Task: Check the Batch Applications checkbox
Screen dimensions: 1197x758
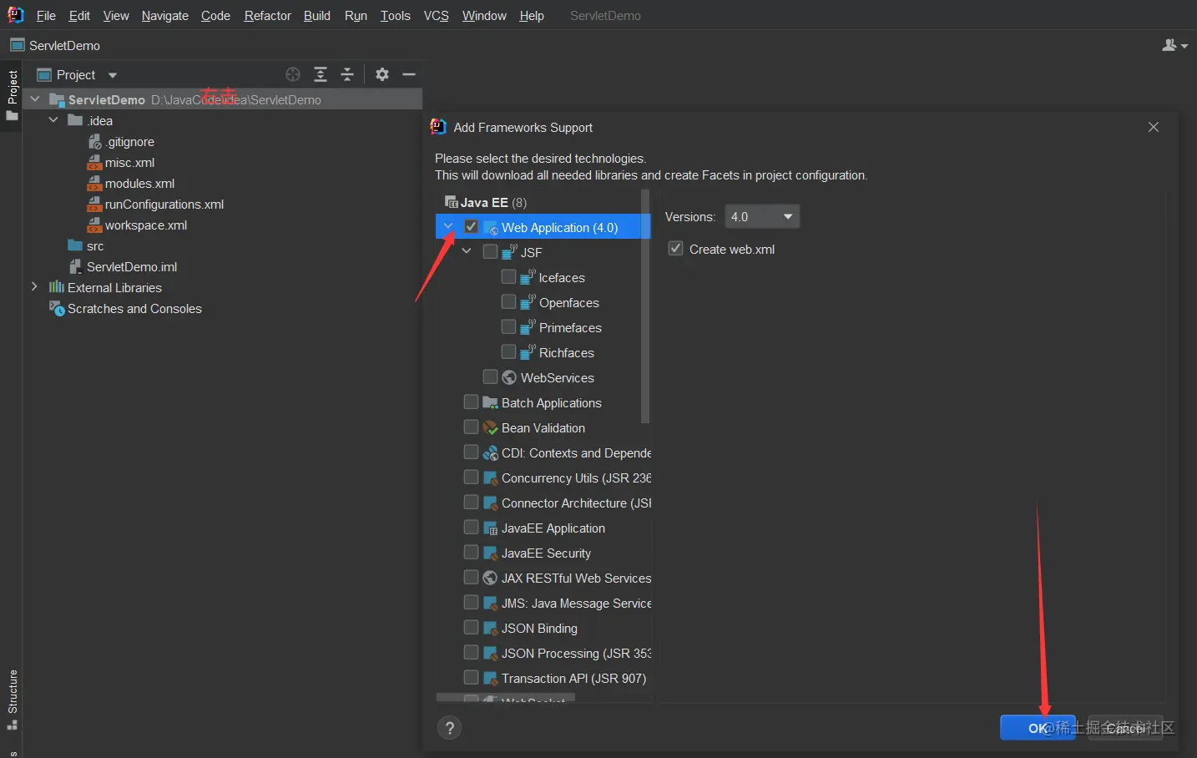Action: coord(472,402)
